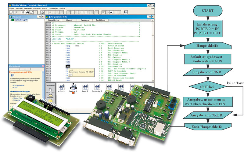Viewport: 244px width, 153px height.
Task: Click the letter A font toolbar icon
Action: [x=111, y=12]
